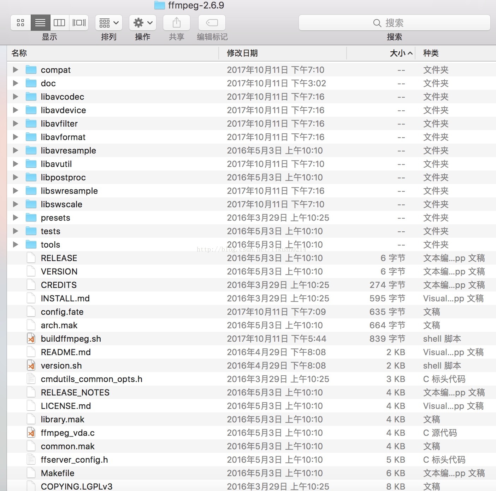Sort by modified date (修改日期) column header
The height and width of the screenshot is (491, 496).
pyautogui.click(x=283, y=53)
